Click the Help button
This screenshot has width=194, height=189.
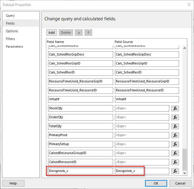tap(13, 183)
